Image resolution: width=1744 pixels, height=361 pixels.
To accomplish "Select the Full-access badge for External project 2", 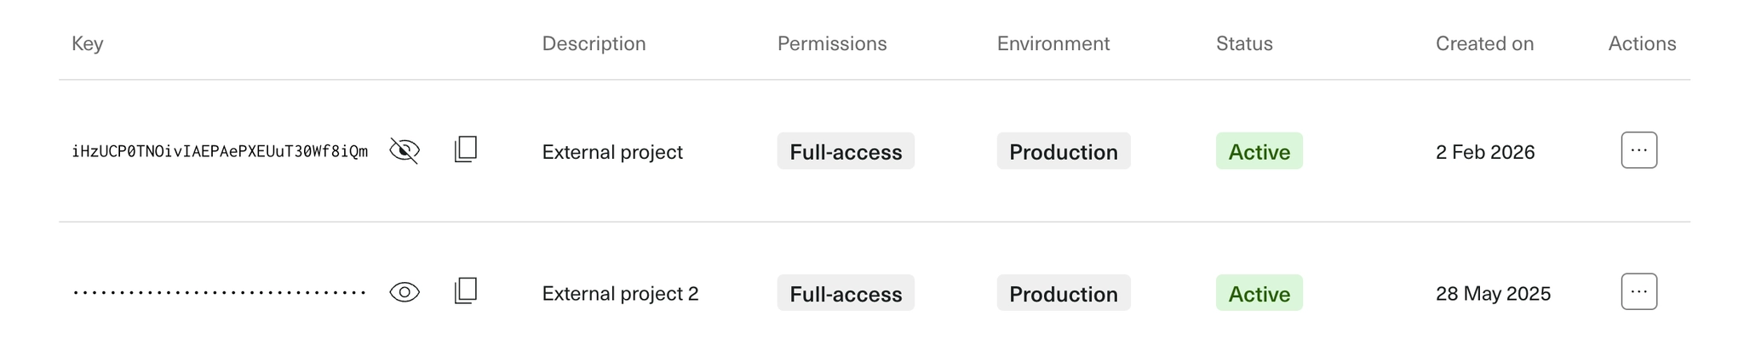I will (846, 293).
